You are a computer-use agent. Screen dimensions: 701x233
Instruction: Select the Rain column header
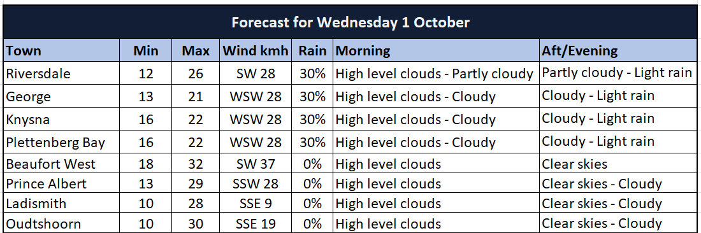click(x=312, y=50)
